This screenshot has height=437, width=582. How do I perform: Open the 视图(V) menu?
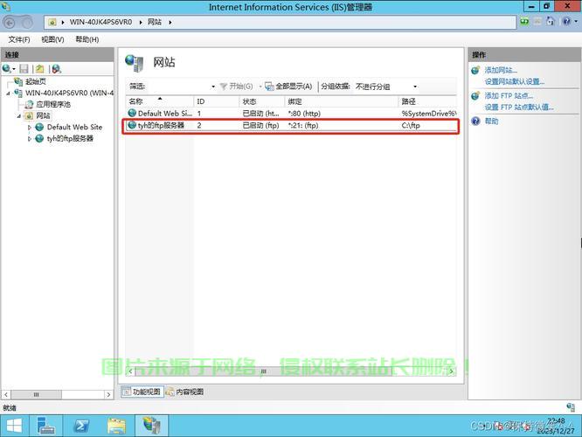[x=52, y=39]
